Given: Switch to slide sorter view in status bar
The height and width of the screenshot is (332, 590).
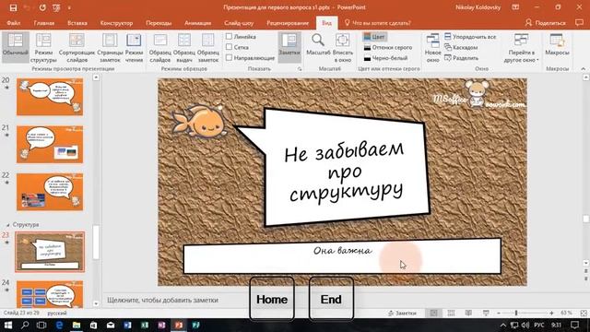Looking at the screenshot, I should click(x=451, y=313).
